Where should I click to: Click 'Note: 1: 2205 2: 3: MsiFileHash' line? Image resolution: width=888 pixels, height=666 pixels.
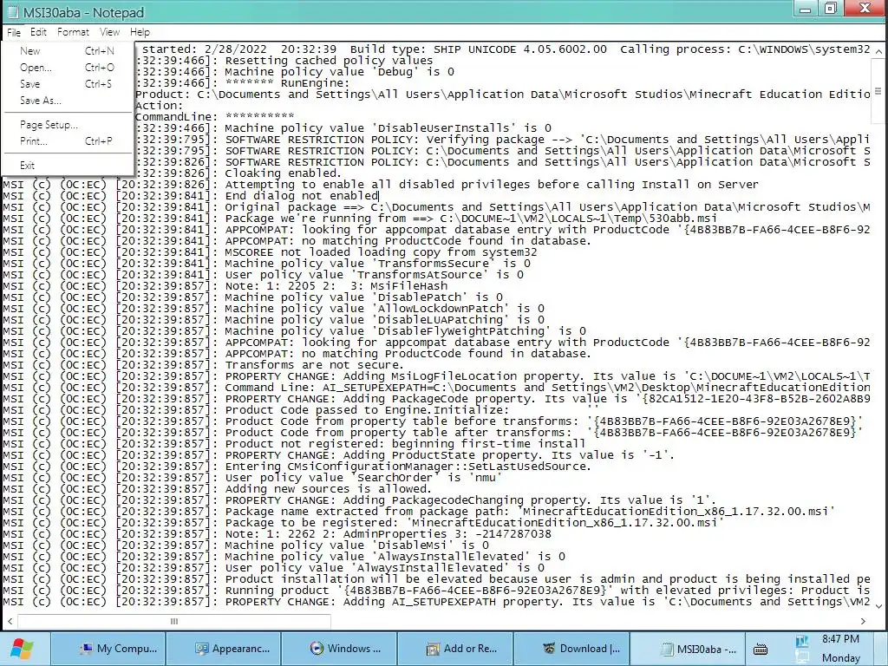point(336,286)
